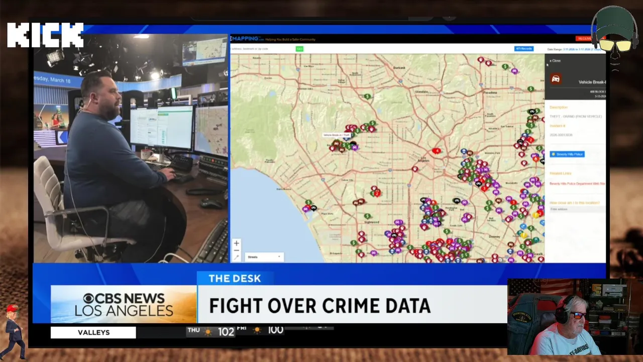Select leftmost red pin at top of map
Image resolution: width=643 pixels, height=362 pixels.
(481, 60)
